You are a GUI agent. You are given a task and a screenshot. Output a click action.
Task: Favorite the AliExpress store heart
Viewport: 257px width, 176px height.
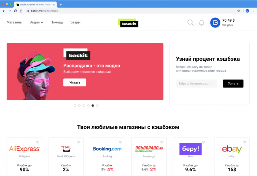pyautogui.click(x=37, y=142)
